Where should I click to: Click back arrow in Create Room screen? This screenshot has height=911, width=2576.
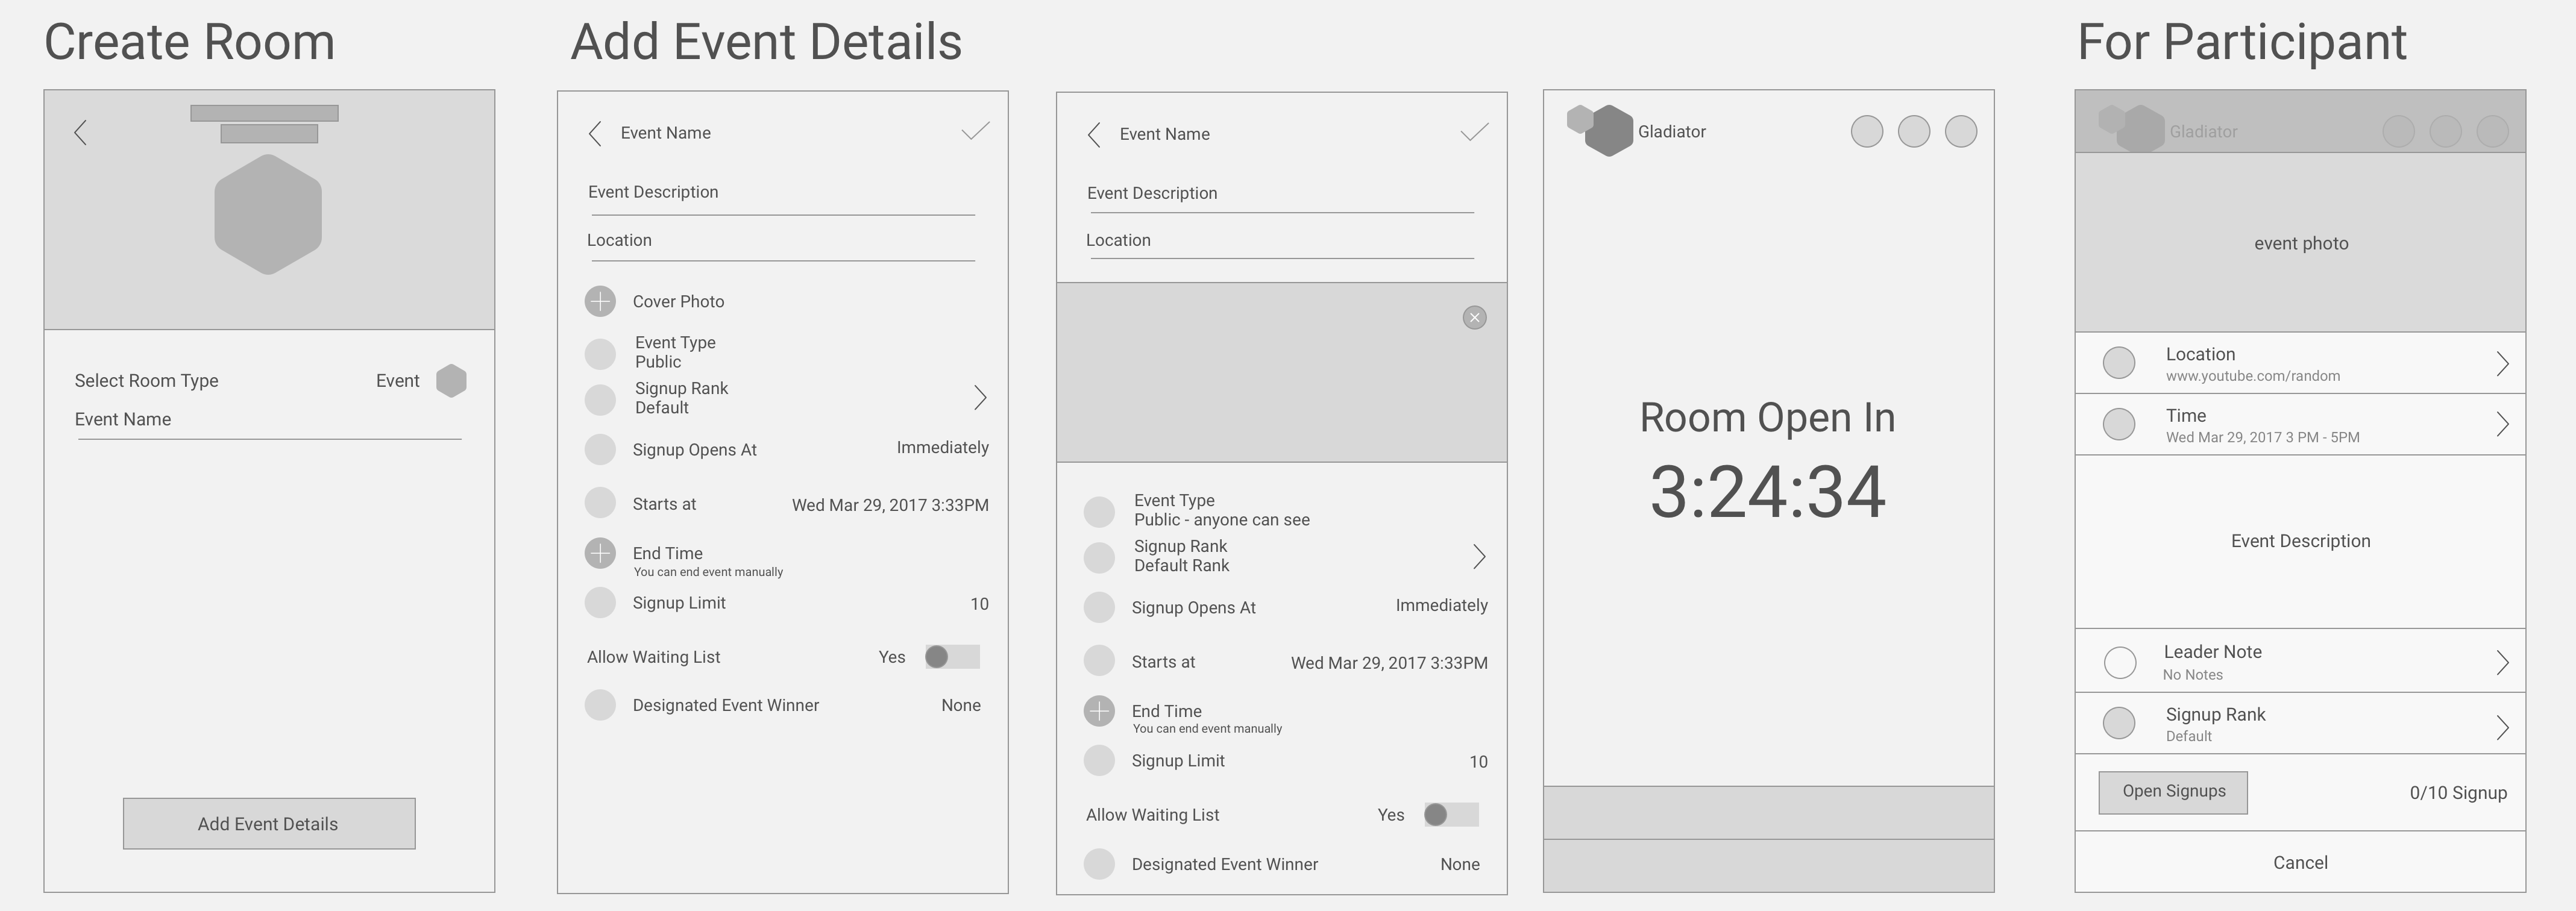81,132
